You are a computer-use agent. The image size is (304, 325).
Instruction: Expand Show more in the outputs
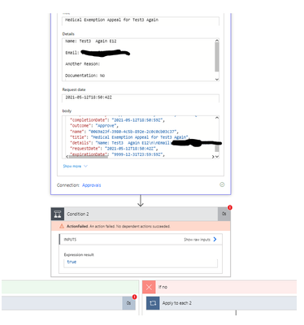pyautogui.click(x=75, y=167)
